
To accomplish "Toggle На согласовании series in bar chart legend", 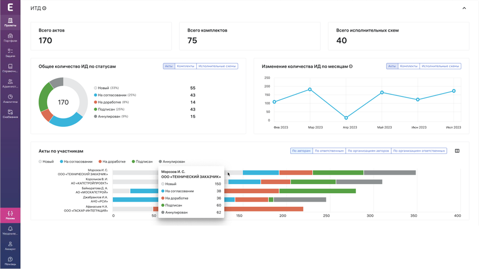I will (x=76, y=161).
